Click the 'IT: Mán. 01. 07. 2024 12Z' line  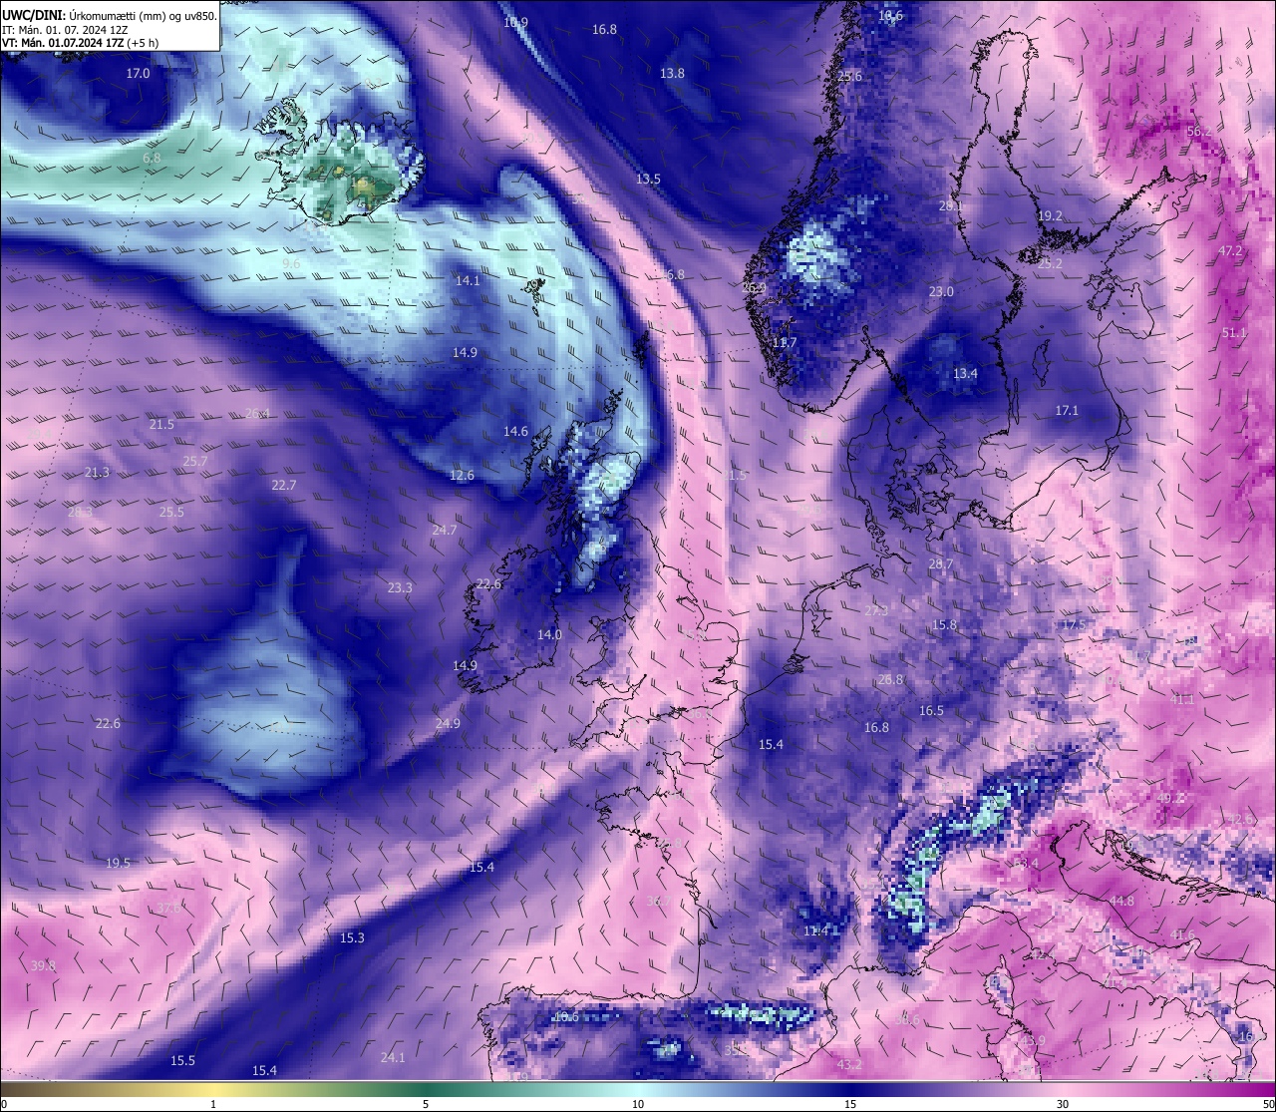click(65, 29)
